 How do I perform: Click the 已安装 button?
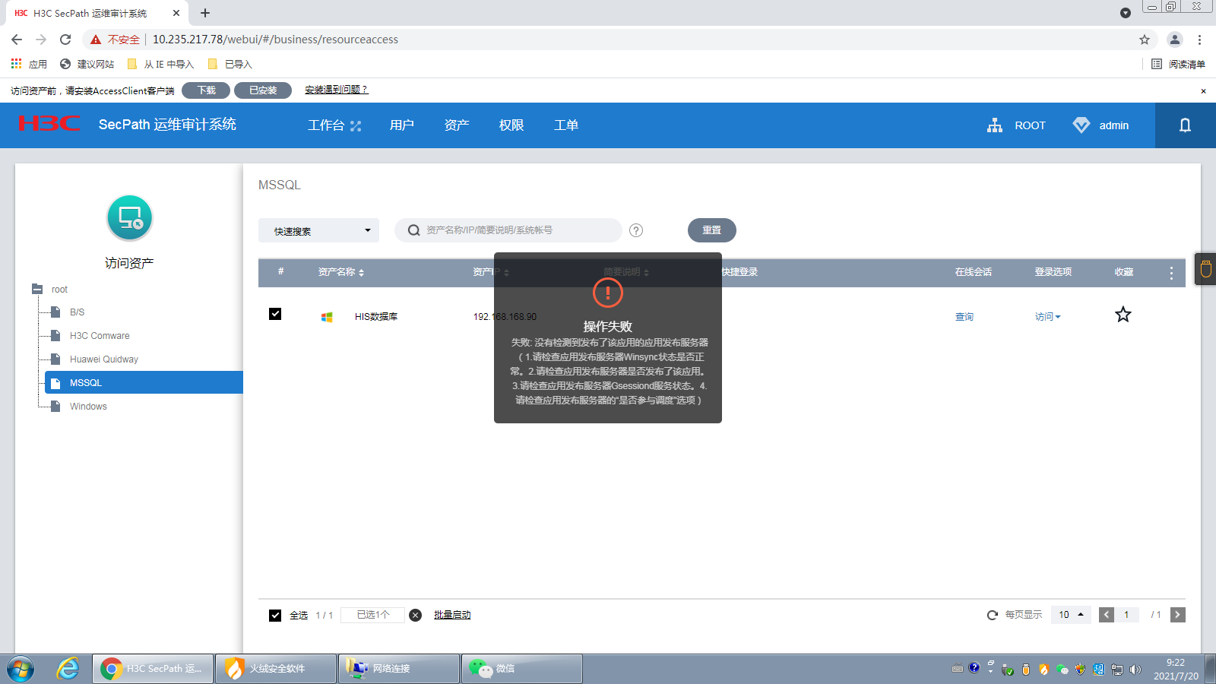pos(263,90)
